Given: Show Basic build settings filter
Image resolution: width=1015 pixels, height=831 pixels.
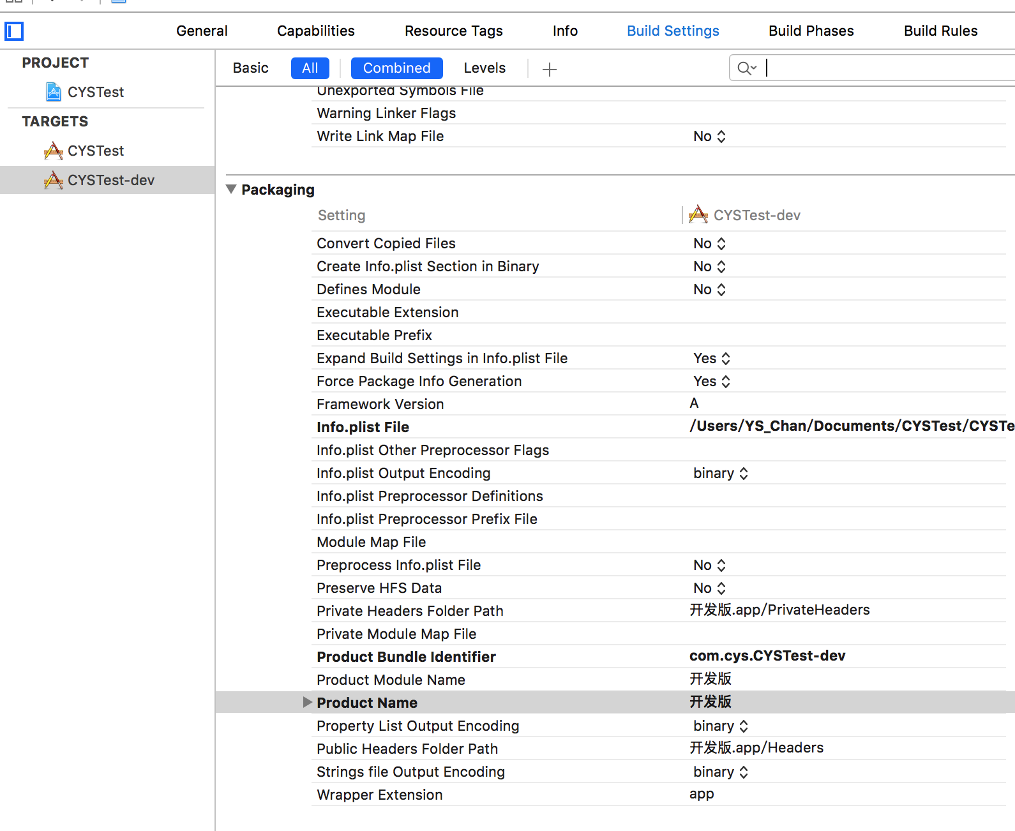Looking at the screenshot, I should point(250,68).
